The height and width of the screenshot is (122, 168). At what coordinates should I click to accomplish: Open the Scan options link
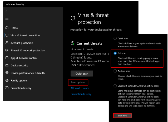click(x=78, y=82)
